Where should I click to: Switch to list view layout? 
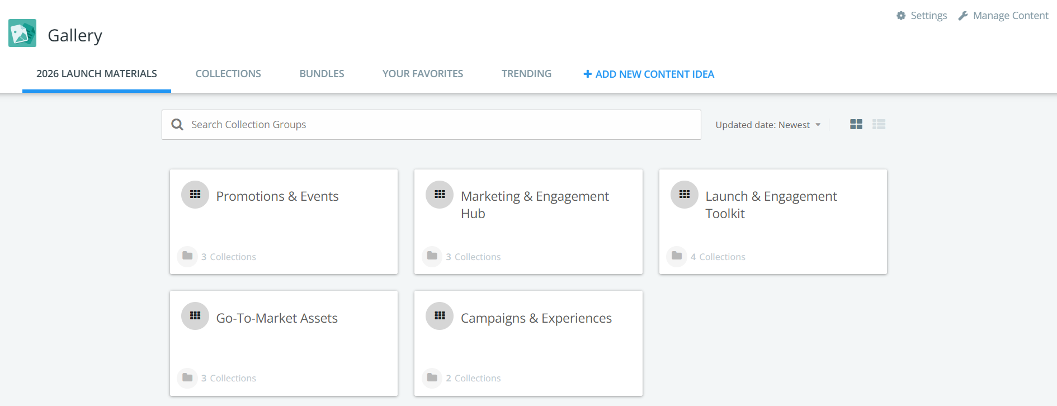pos(879,125)
